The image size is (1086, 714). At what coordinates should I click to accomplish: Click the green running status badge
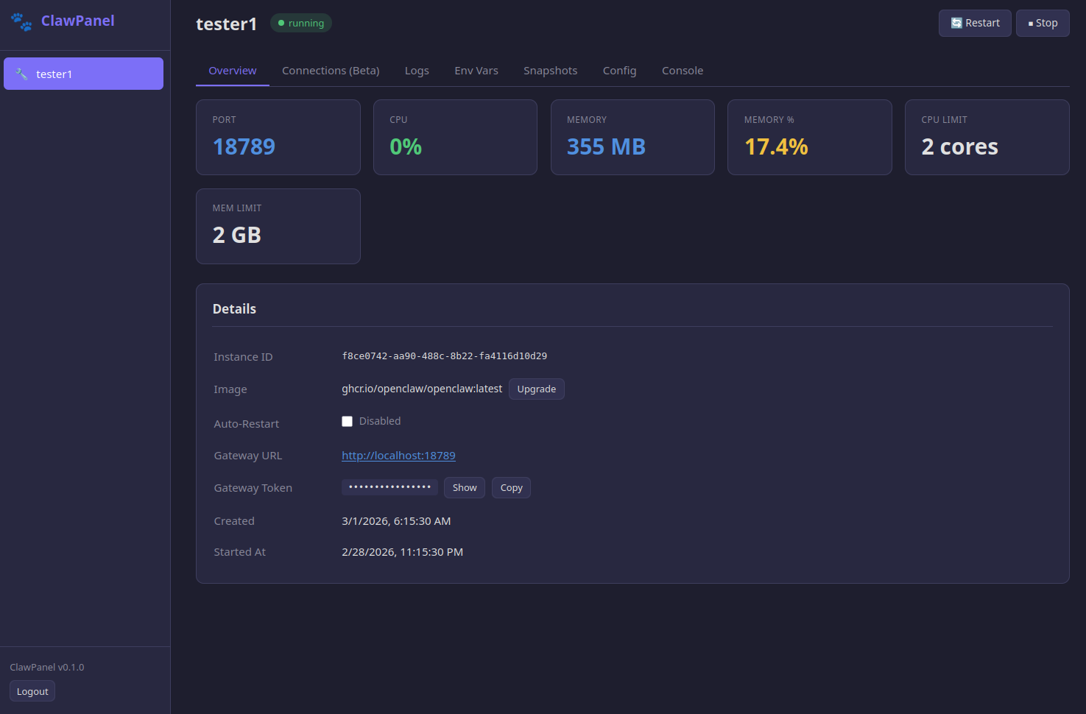tap(301, 24)
